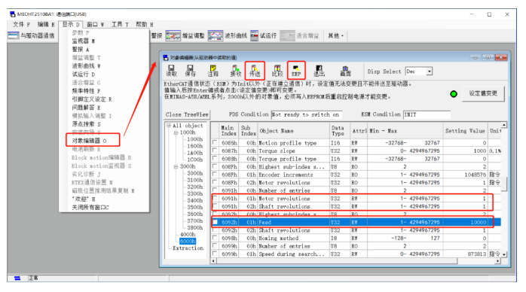Choose 原点搜索 S from display menu

86,124
